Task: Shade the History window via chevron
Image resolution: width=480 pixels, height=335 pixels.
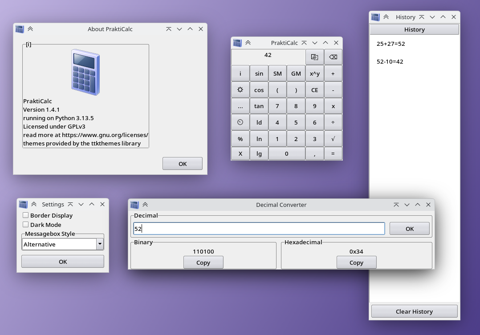Action: [x=386, y=16]
